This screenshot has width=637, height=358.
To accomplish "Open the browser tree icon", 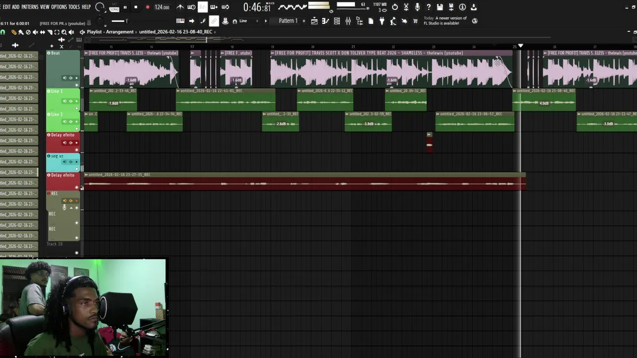I will pos(359,21).
